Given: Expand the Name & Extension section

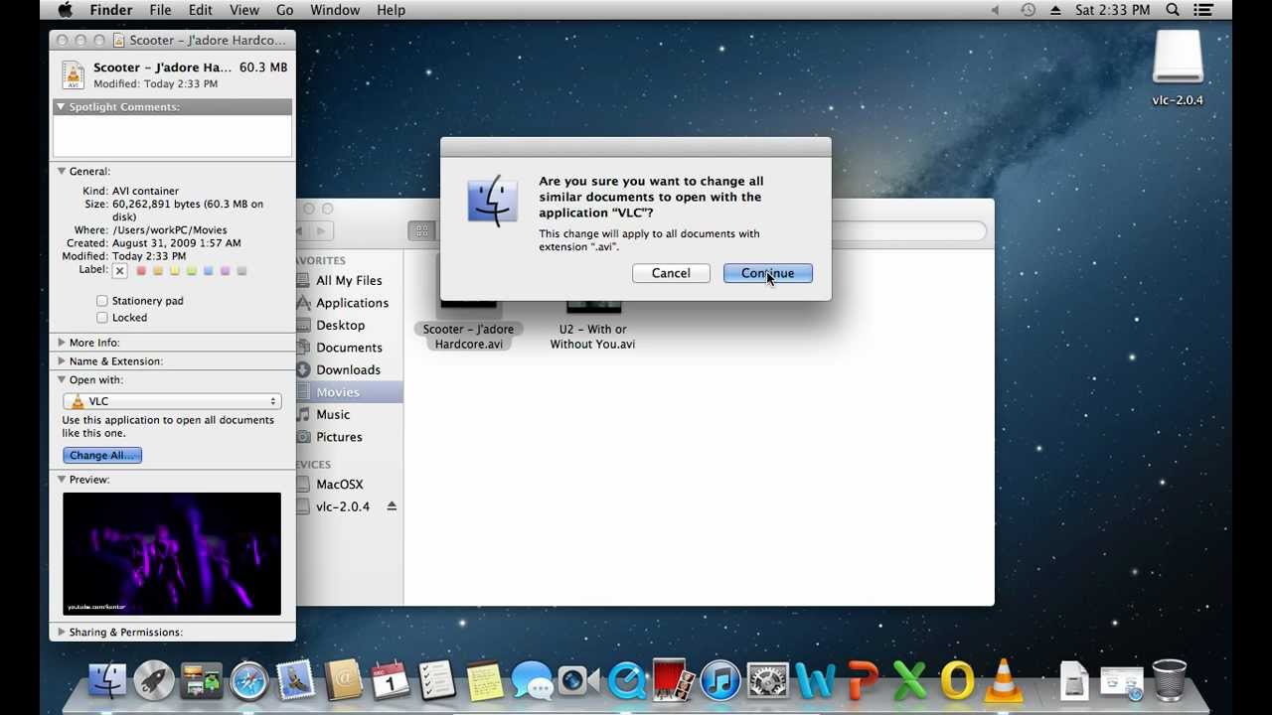Looking at the screenshot, I should [62, 361].
